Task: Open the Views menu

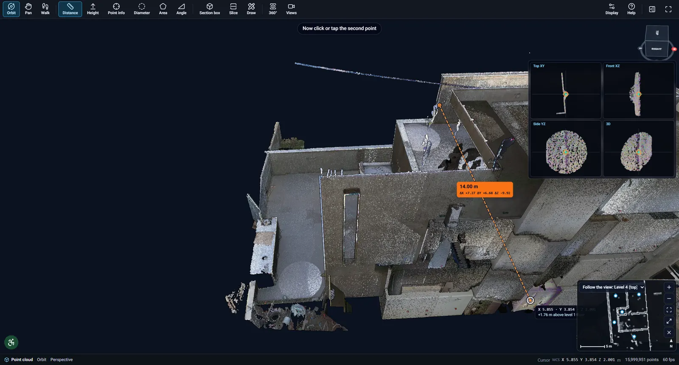Action: [x=292, y=9]
